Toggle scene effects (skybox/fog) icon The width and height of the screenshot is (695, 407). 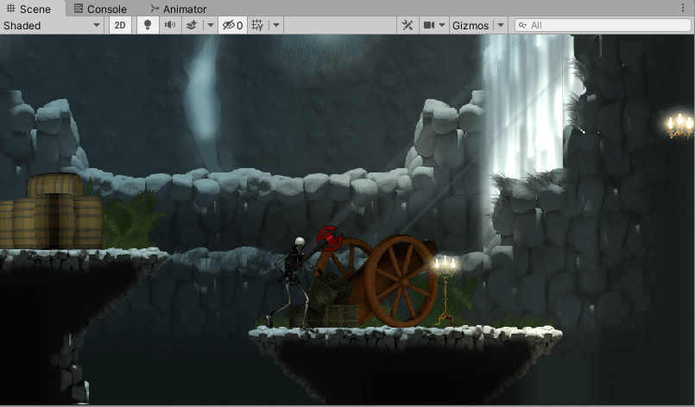tap(192, 25)
